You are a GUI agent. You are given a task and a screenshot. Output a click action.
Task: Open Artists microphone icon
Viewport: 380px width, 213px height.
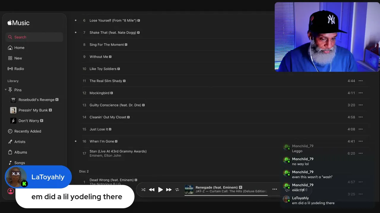click(10, 142)
